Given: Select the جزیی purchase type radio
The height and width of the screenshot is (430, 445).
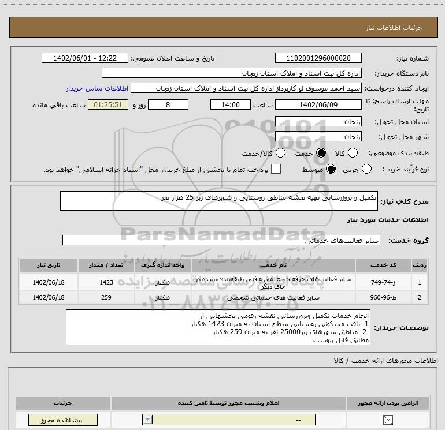Looking at the screenshot, I should (x=366, y=169).
